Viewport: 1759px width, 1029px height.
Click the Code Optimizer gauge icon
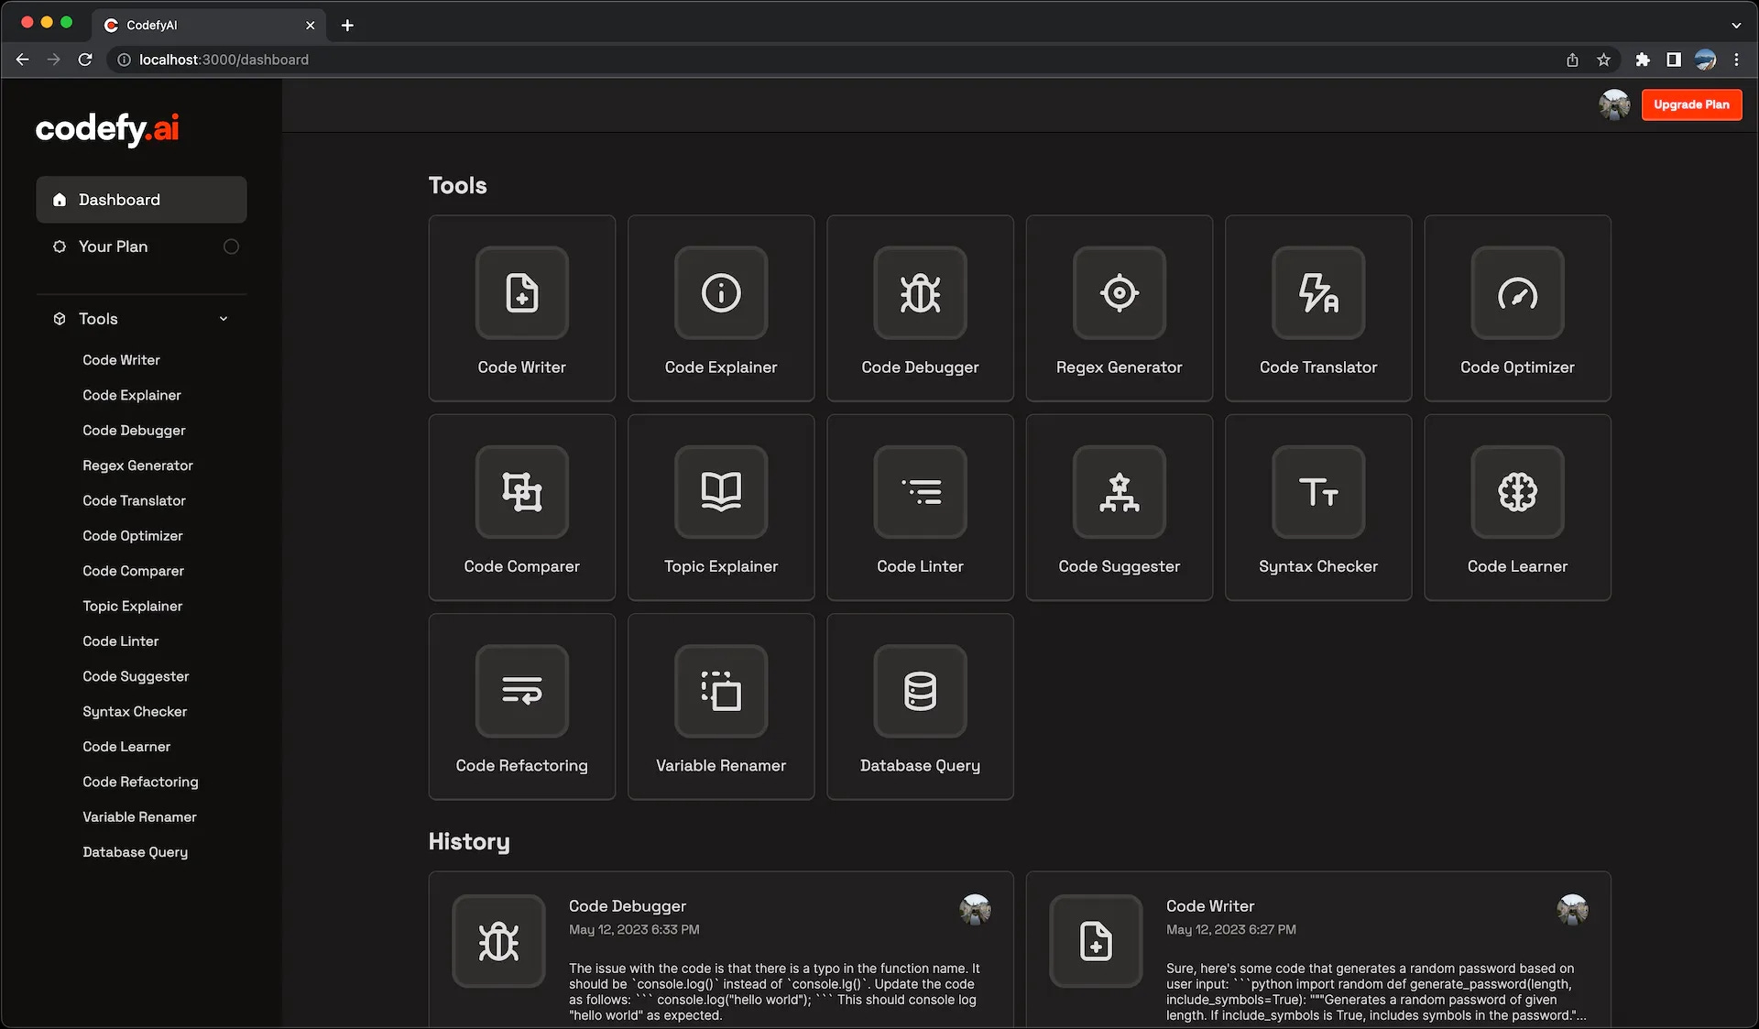(x=1517, y=293)
